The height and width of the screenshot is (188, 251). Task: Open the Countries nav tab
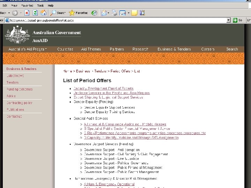click(65, 49)
